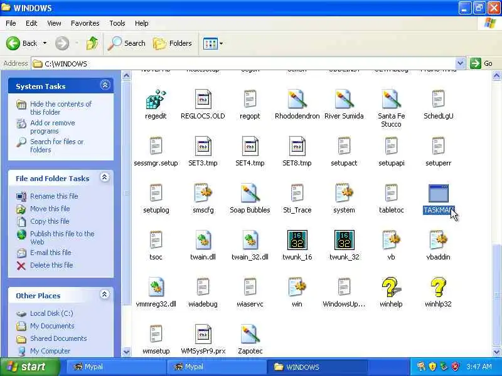Click Move this file link
The height and width of the screenshot is (376, 502).
tap(50, 209)
